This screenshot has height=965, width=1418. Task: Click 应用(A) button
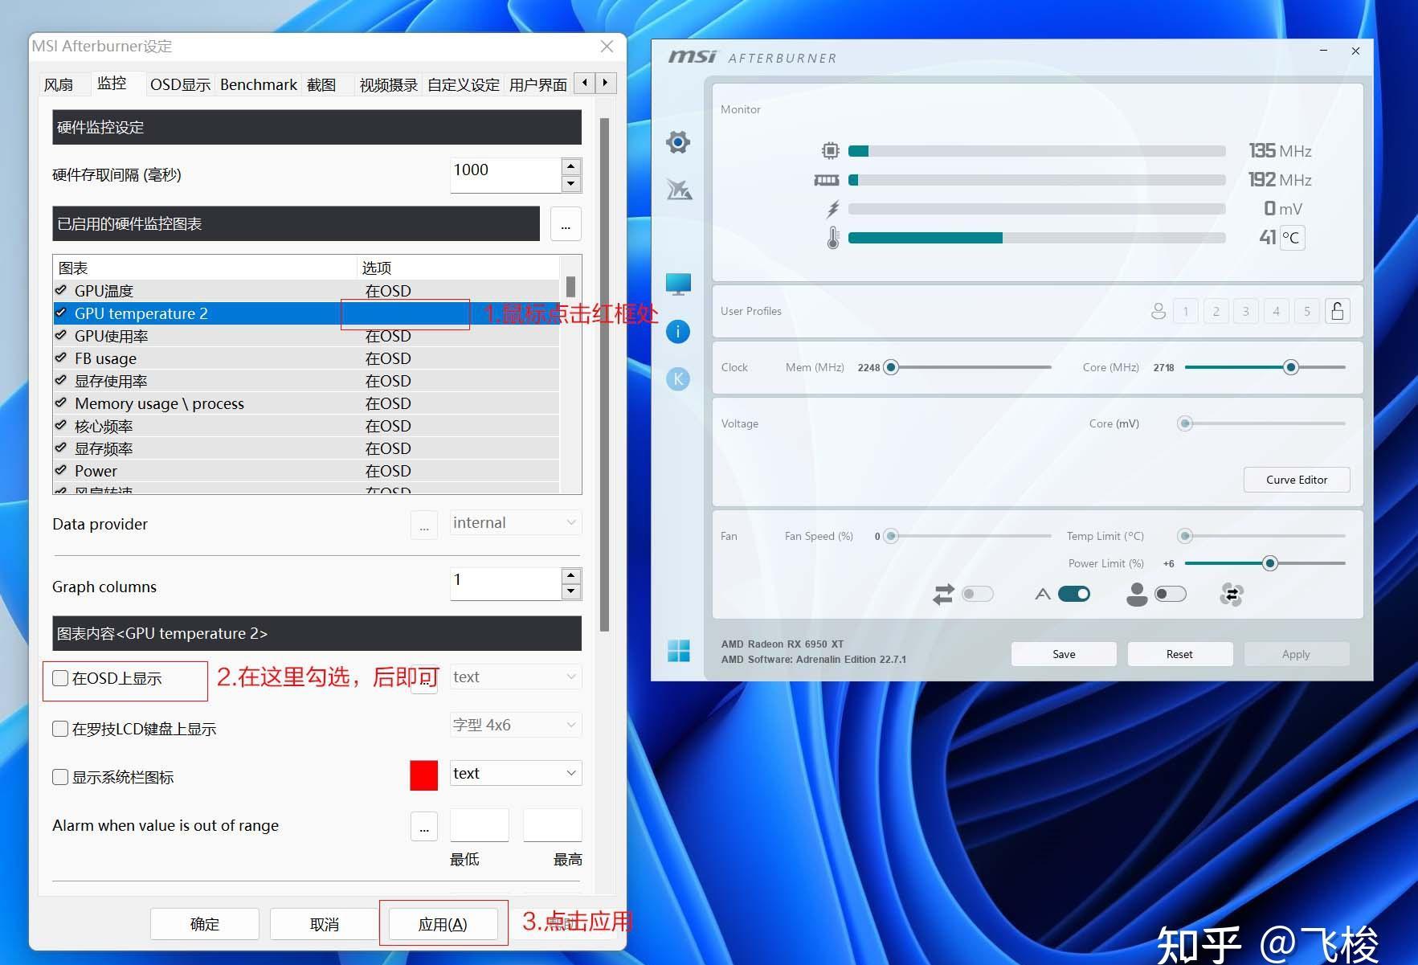tap(443, 924)
